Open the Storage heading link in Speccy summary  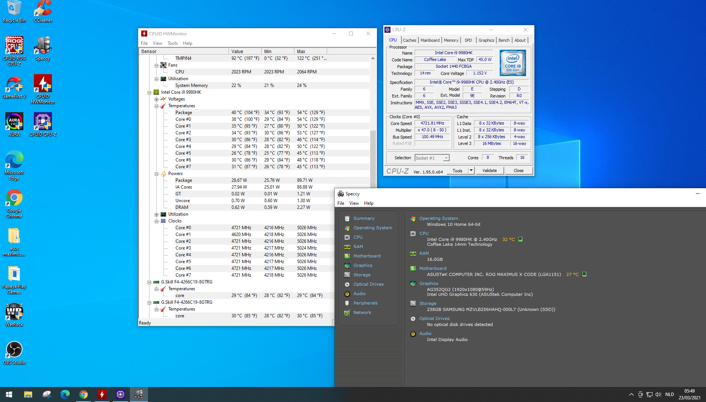click(428, 303)
